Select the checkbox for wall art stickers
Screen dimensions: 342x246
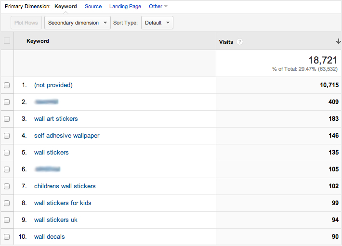click(7, 119)
